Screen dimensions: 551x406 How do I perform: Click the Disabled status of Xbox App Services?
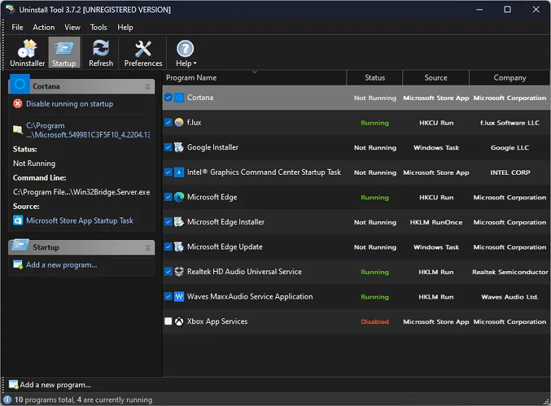[375, 322]
